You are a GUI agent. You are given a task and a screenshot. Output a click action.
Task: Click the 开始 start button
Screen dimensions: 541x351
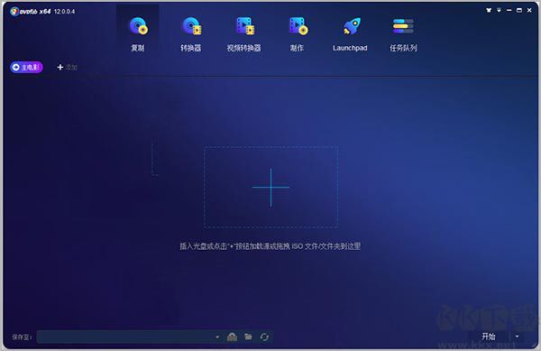pos(489,337)
